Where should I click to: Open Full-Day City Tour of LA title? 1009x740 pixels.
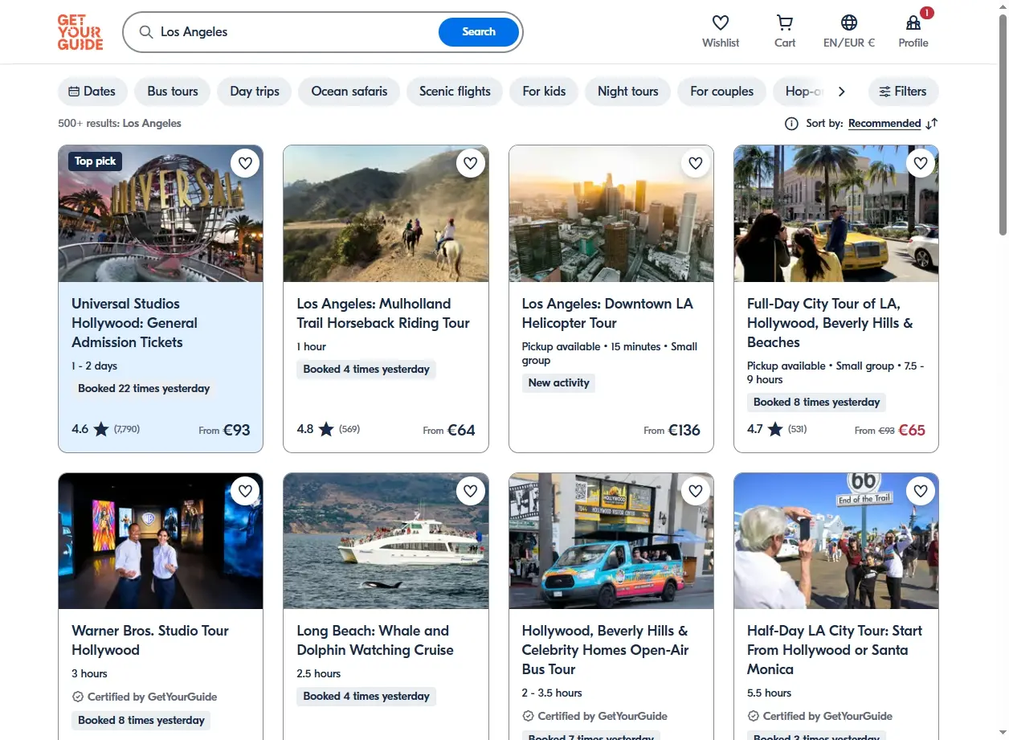(x=830, y=323)
